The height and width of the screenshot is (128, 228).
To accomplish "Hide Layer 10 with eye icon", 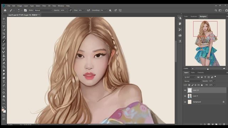I will (x=185, y=90).
